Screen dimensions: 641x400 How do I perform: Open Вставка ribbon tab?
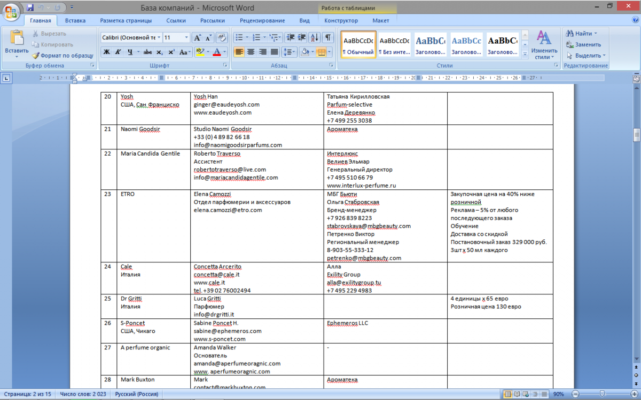[x=75, y=20]
